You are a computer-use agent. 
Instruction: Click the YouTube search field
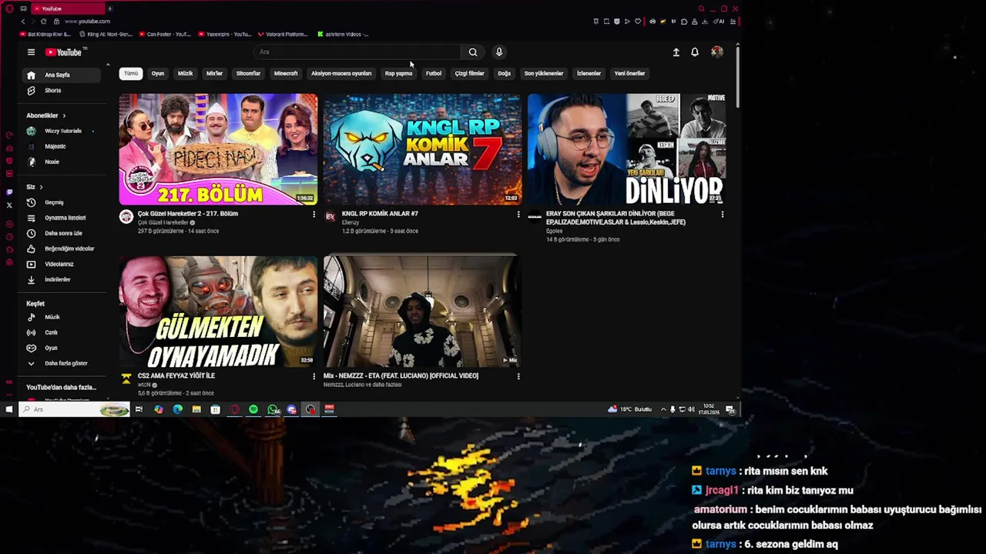coord(358,52)
